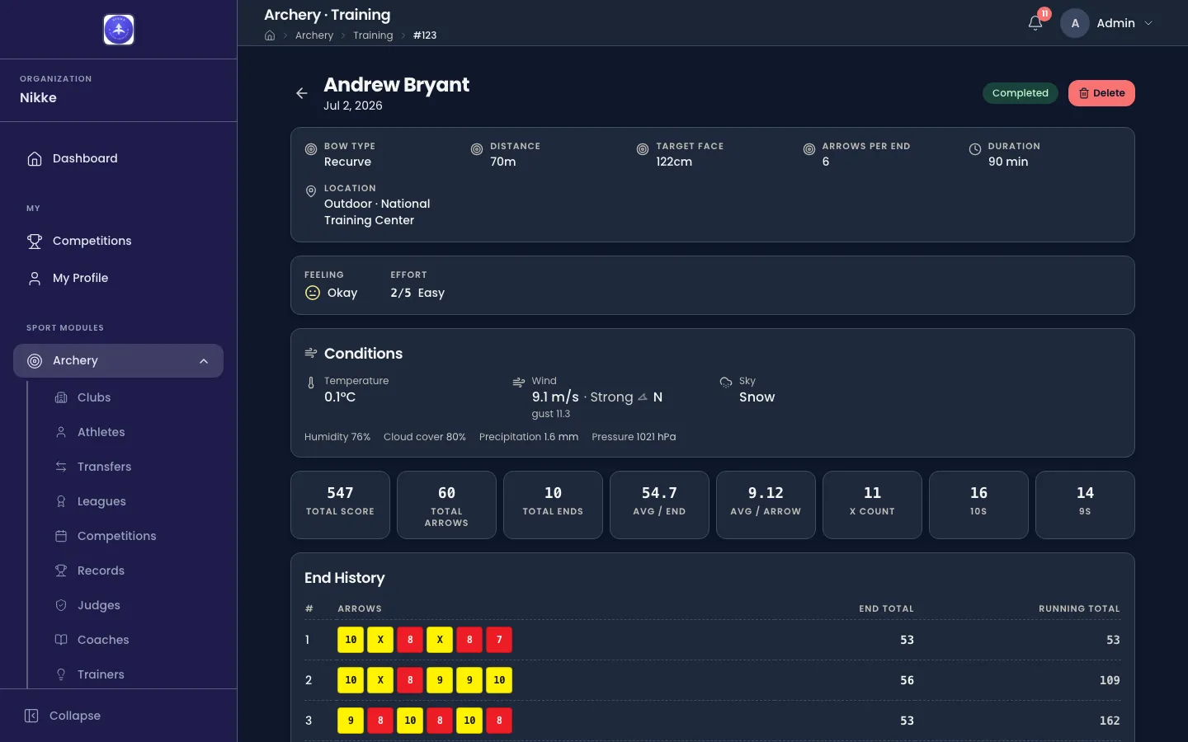Click the My Profile person icon

35,278
